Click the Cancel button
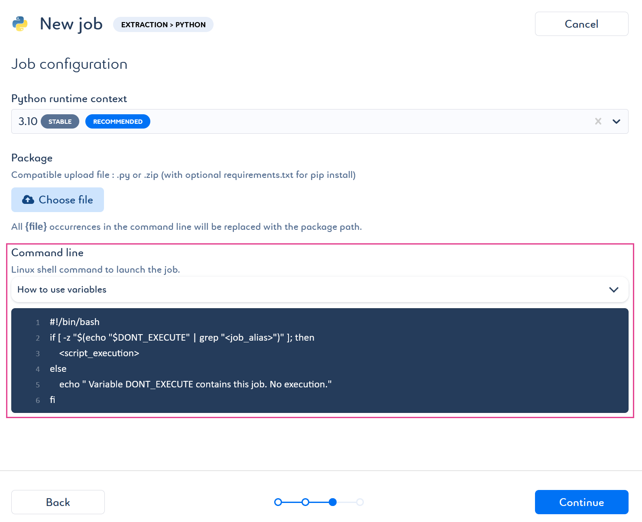 click(581, 24)
